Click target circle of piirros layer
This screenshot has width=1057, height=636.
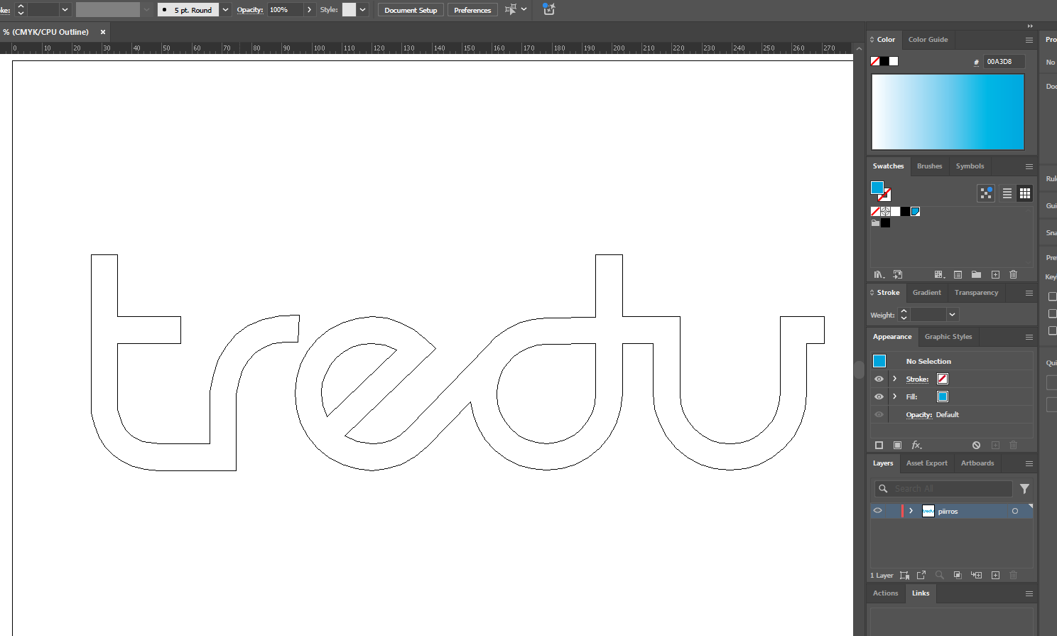[1015, 511]
